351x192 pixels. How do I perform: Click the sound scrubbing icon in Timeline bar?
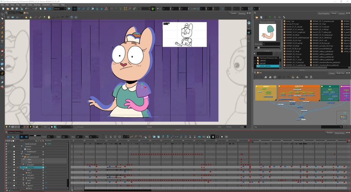point(26,137)
